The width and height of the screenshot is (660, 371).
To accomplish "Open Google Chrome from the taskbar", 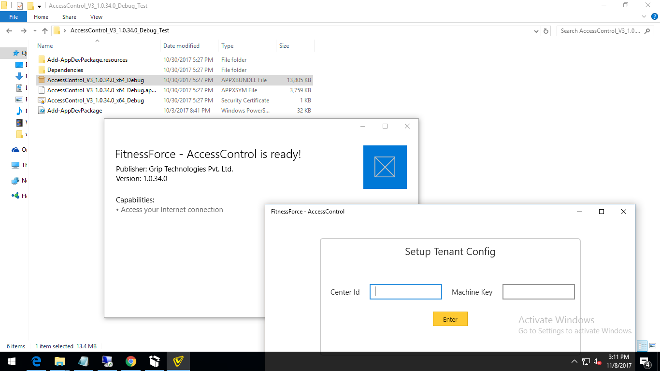I will coord(131,361).
